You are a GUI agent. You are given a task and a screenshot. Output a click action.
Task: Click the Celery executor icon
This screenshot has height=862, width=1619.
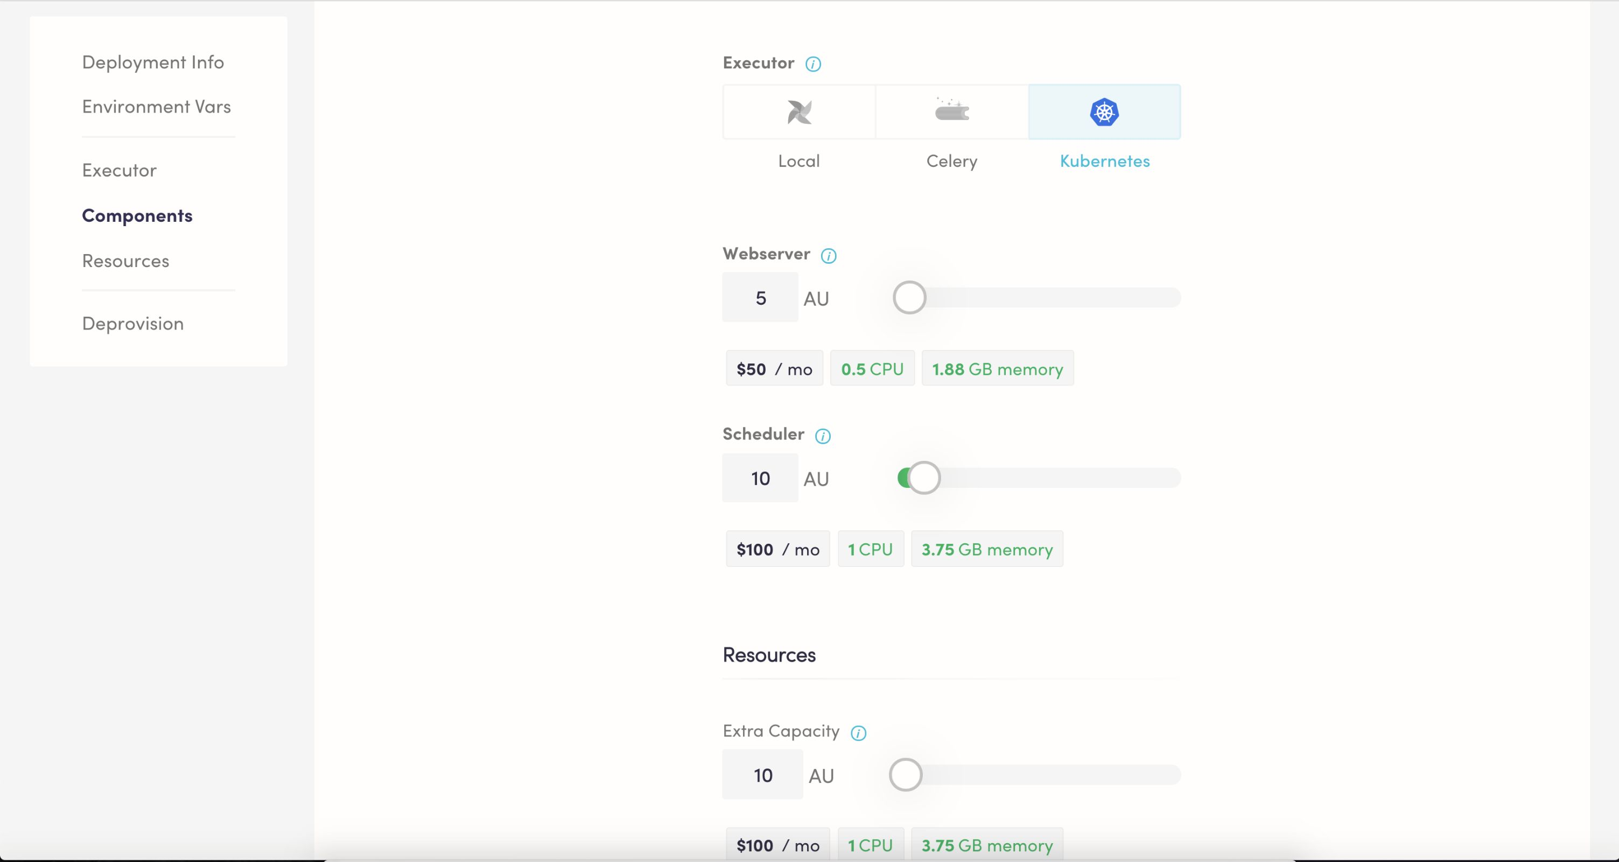point(951,111)
